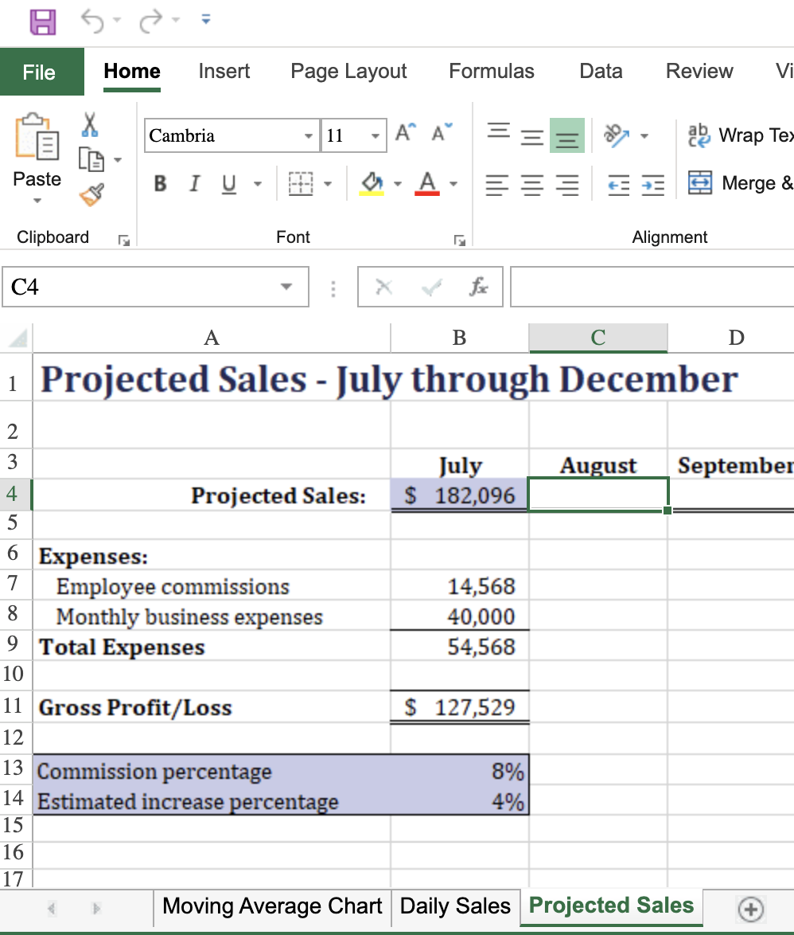The image size is (794, 935).
Task: Open the Name Box dropdown arrow
Action: pyautogui.click(x=286, y=287)
